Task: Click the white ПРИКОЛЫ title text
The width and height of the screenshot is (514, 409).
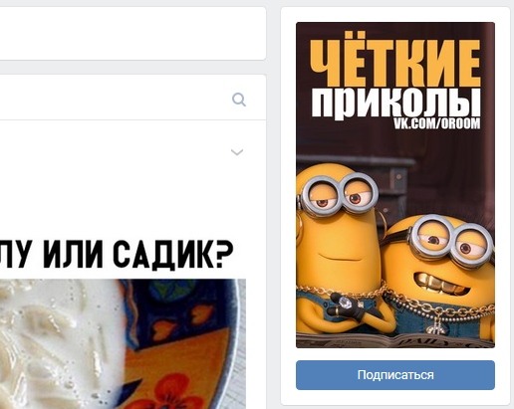Action: (395, 102)
